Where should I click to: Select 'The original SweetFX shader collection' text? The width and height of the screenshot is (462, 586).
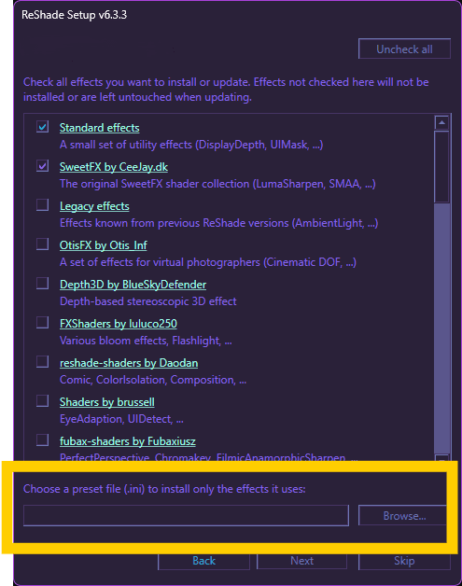point(217,184)
